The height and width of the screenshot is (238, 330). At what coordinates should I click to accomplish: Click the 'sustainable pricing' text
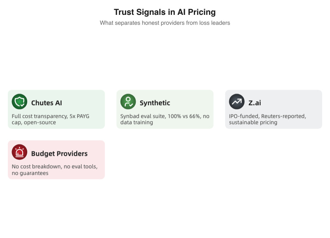pyautogui.click(x=253, y=123)
